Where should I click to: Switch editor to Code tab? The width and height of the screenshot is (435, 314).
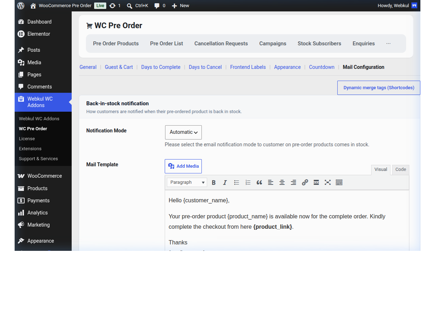(401, 169)
